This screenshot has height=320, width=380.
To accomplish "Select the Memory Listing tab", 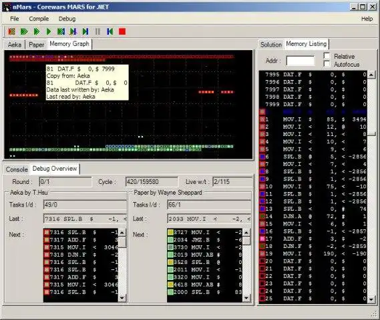I will pyautogui.click(x=307, y=44).
